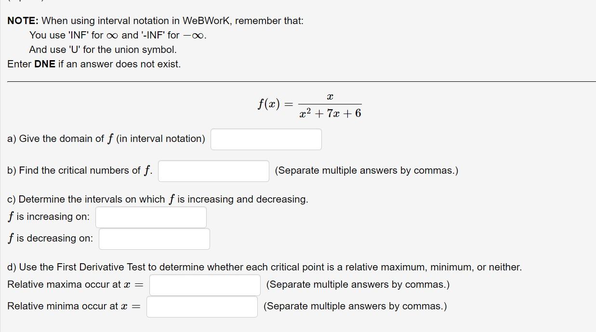The height and width of the screenshot is (332, 596).
Task: Click the domain answer input field
Action: tap(265, 139)
